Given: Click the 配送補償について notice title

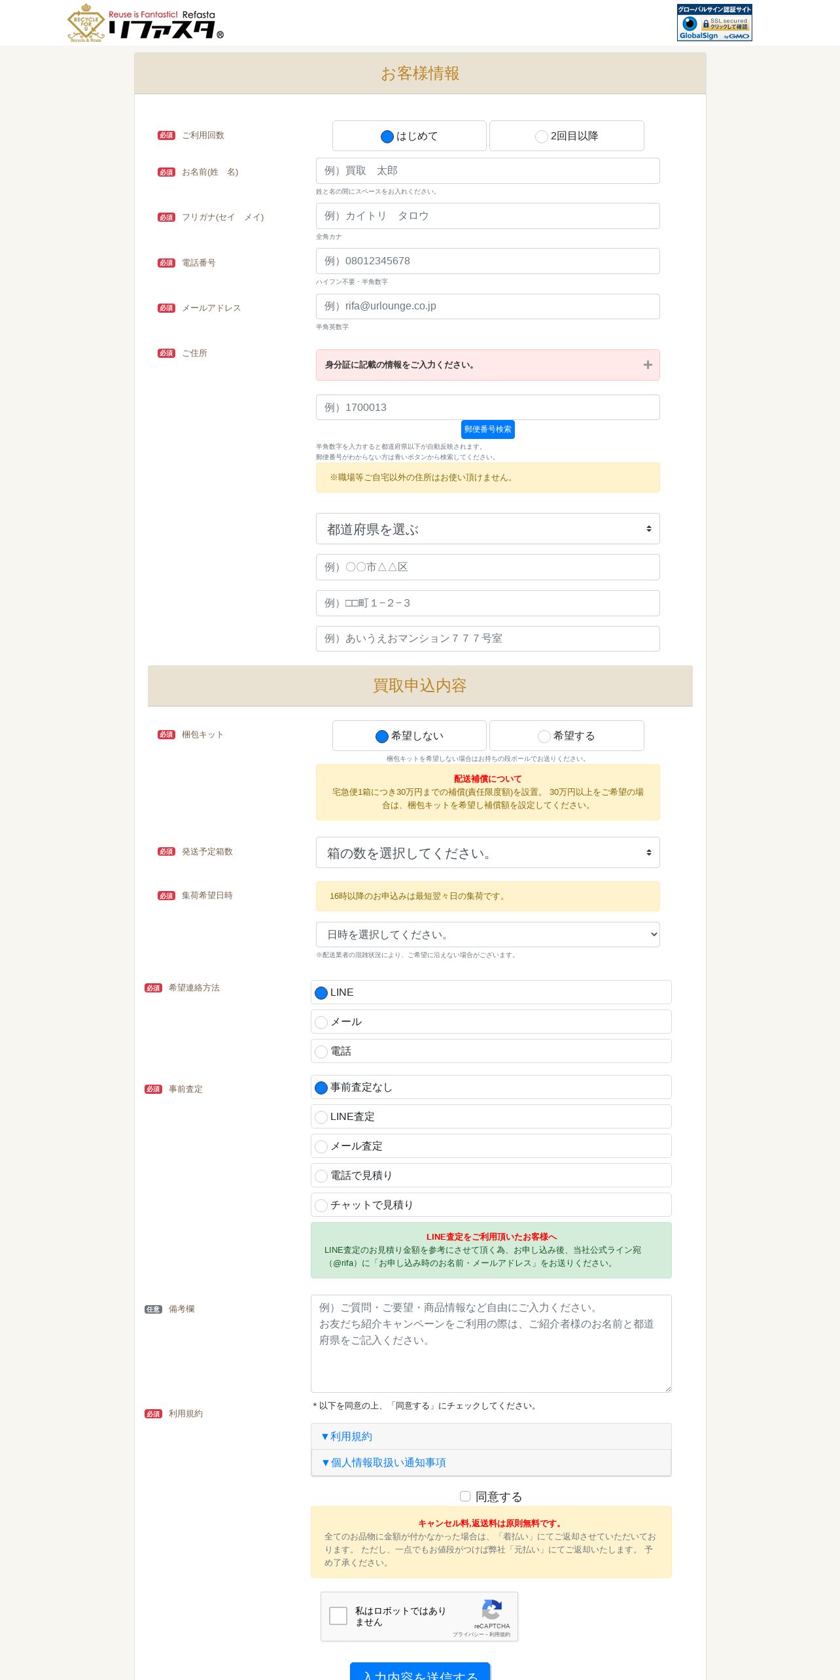Looking at the screenshot, I should [487, 779].
